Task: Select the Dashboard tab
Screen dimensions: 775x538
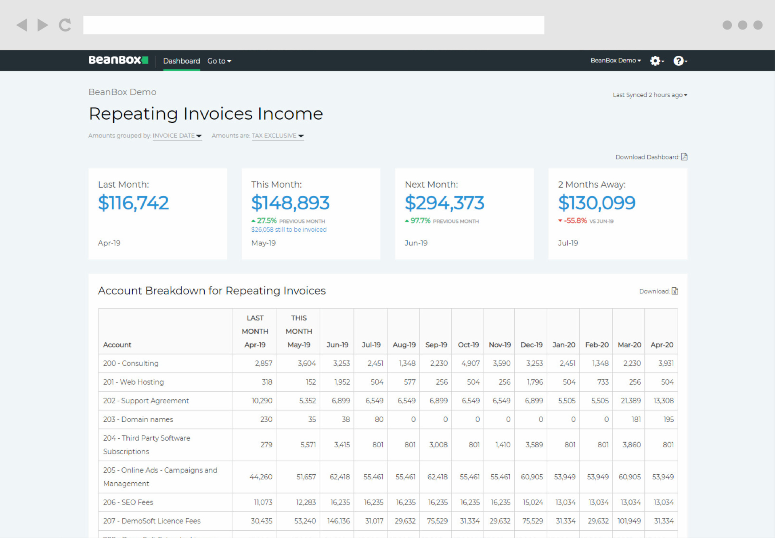Action: click(x=181, y=61)
